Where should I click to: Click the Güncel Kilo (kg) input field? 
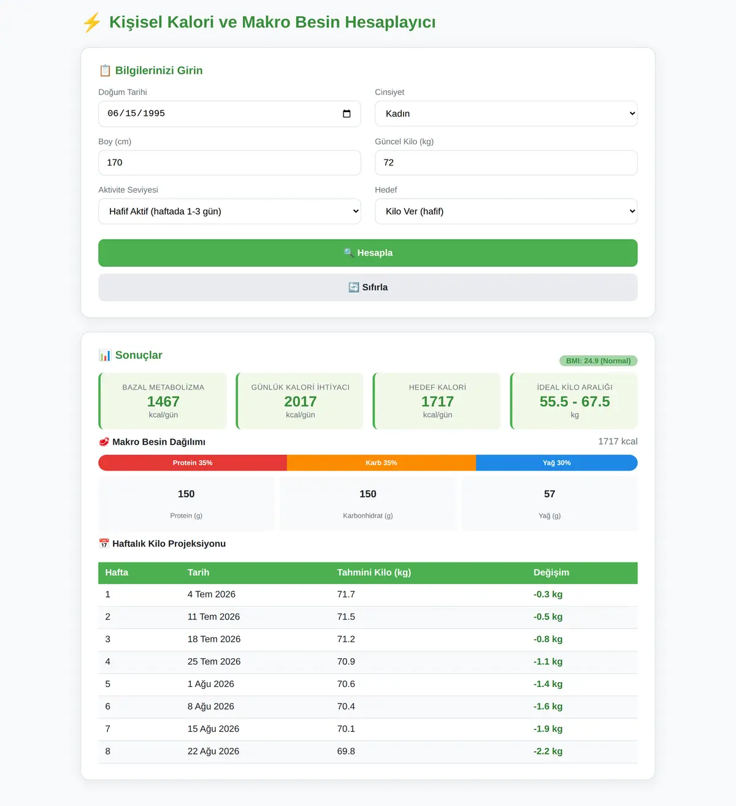tap(506, 163)
